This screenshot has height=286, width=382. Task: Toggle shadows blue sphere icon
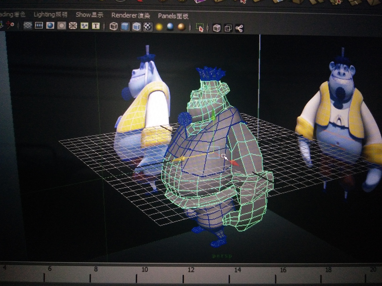170,27
